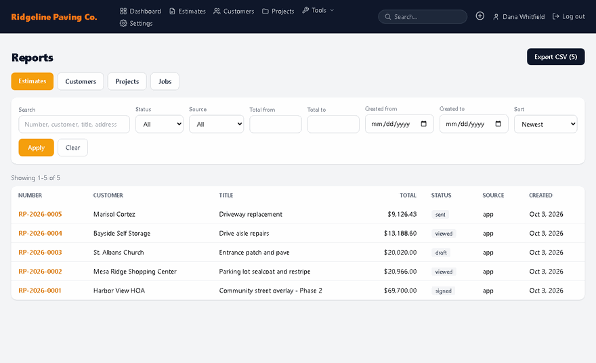Open estimate RP-2026-0001
Image resolution: width=596 pixels, height=363 pixels.
[x=39, y=291]
